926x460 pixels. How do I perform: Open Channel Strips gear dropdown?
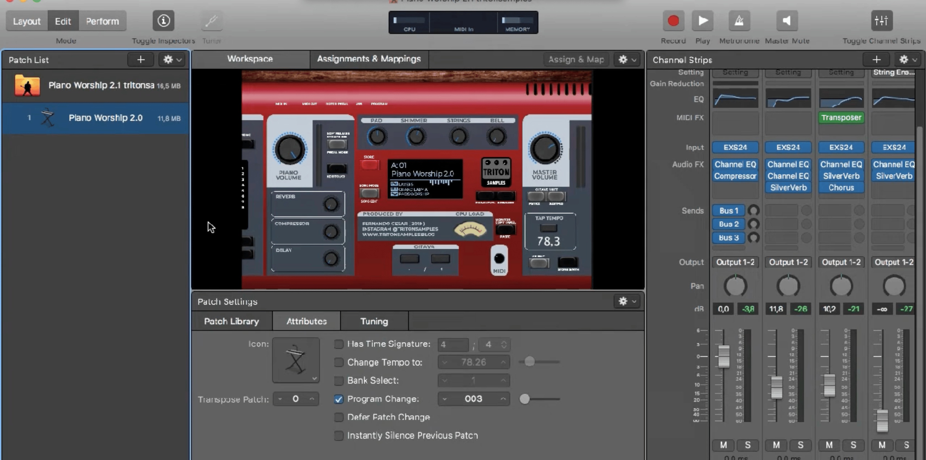[x=908, y=60]
